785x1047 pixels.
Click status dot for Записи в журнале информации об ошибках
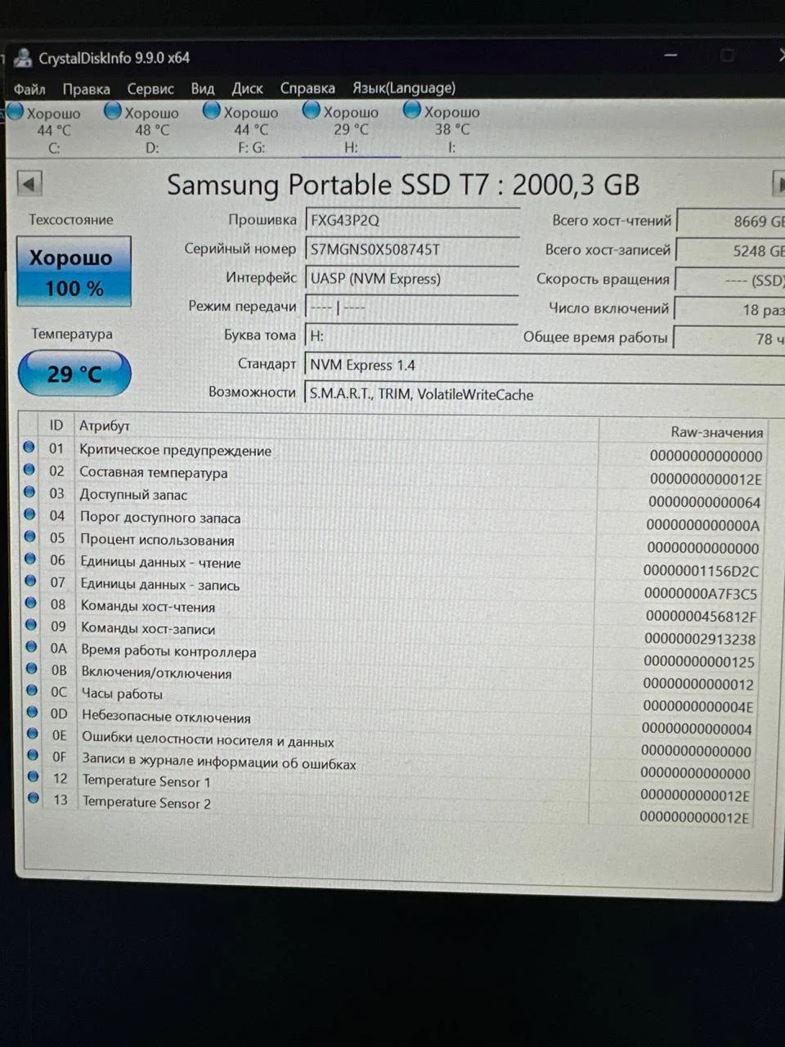[x=33, y=755]
